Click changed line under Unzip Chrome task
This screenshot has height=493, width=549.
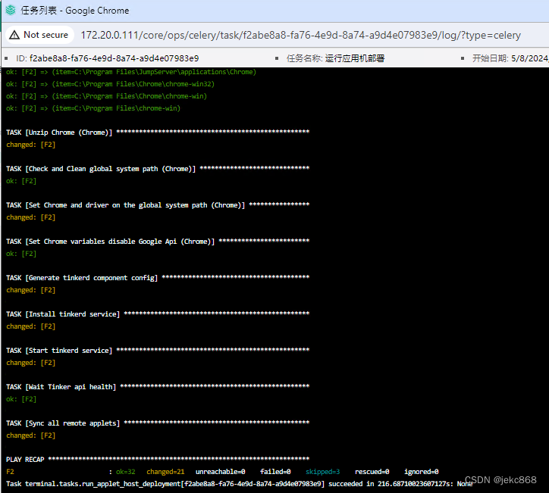(x=31, y=145)
